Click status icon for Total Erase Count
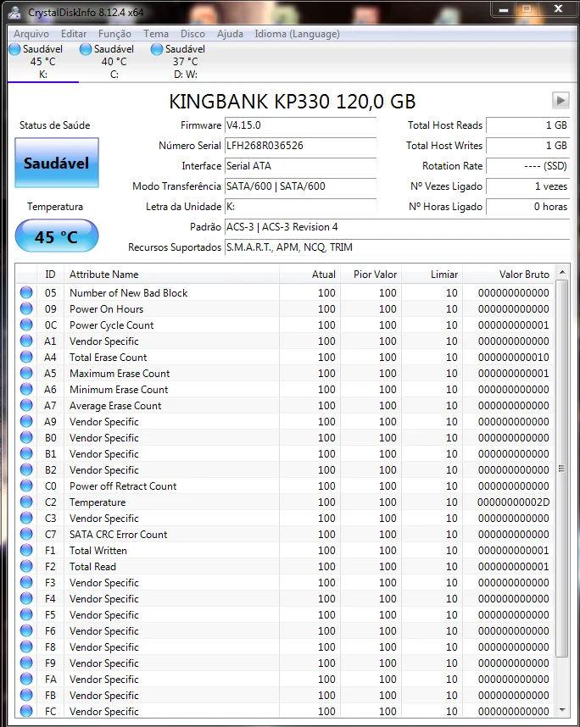The height and width of the screenshot is (727, 580). [x=26, y=357]
